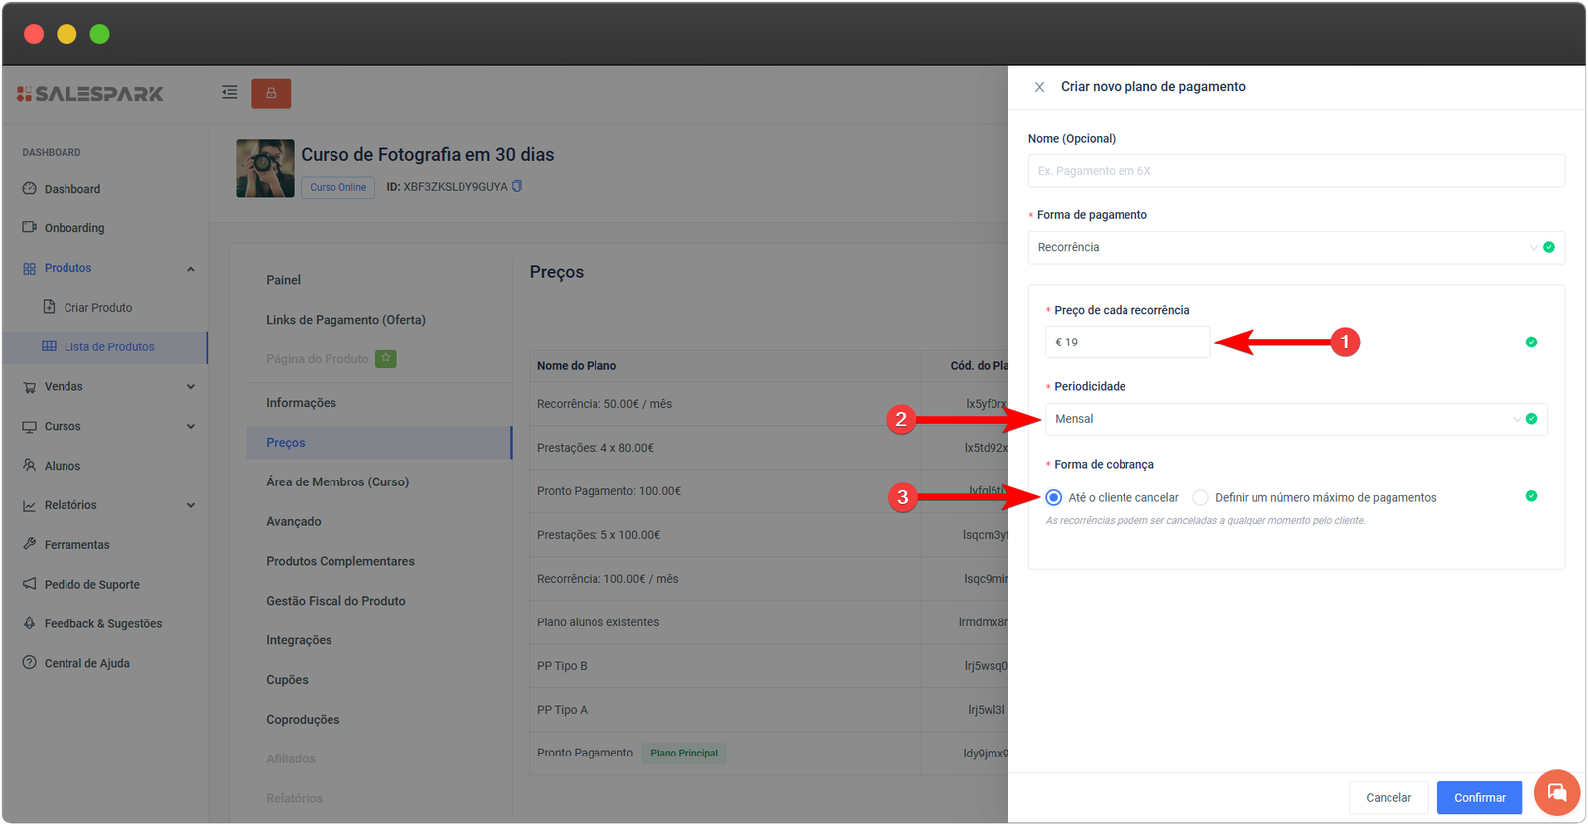Open the Forma de pagamento dropdown
Screen dimensions: 1588x825
tap(1295, 248)
